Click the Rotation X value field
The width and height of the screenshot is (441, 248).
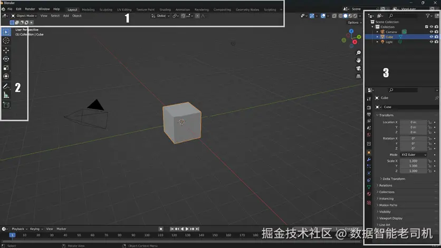tap(413, 138)
